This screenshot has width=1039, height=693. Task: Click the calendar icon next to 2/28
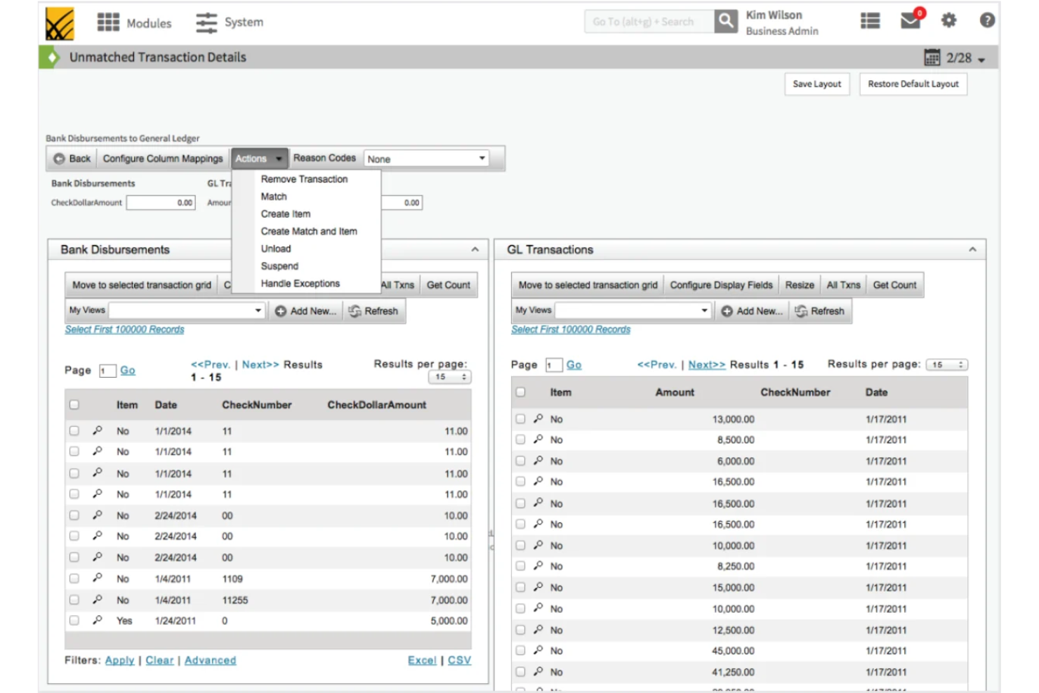932,57
